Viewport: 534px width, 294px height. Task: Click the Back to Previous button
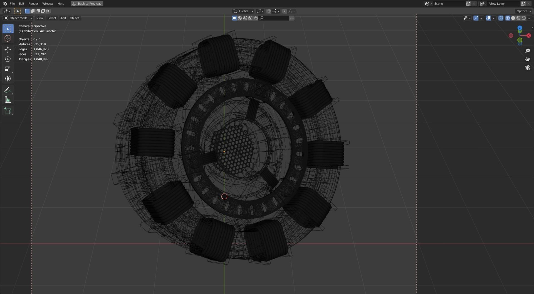point(87,4)
